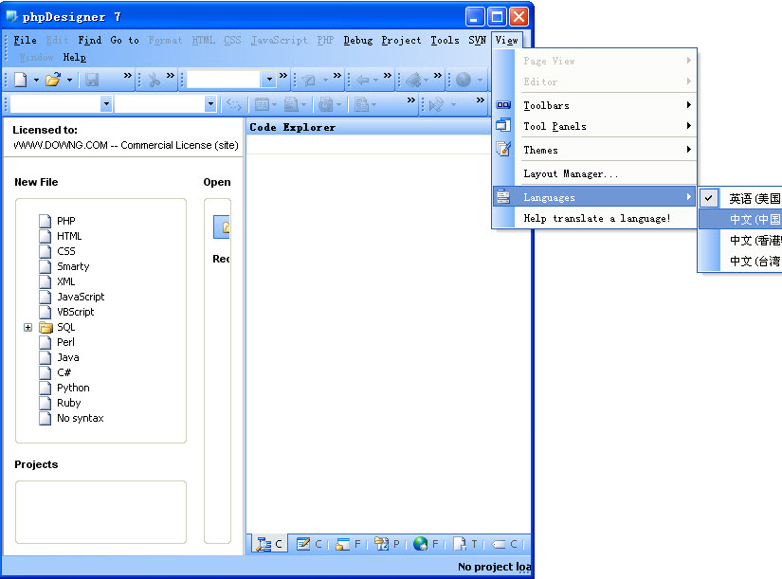Click the Save floppy disk icon
Image resolution: width=782 pixels, height=579 pixels.
92,80
